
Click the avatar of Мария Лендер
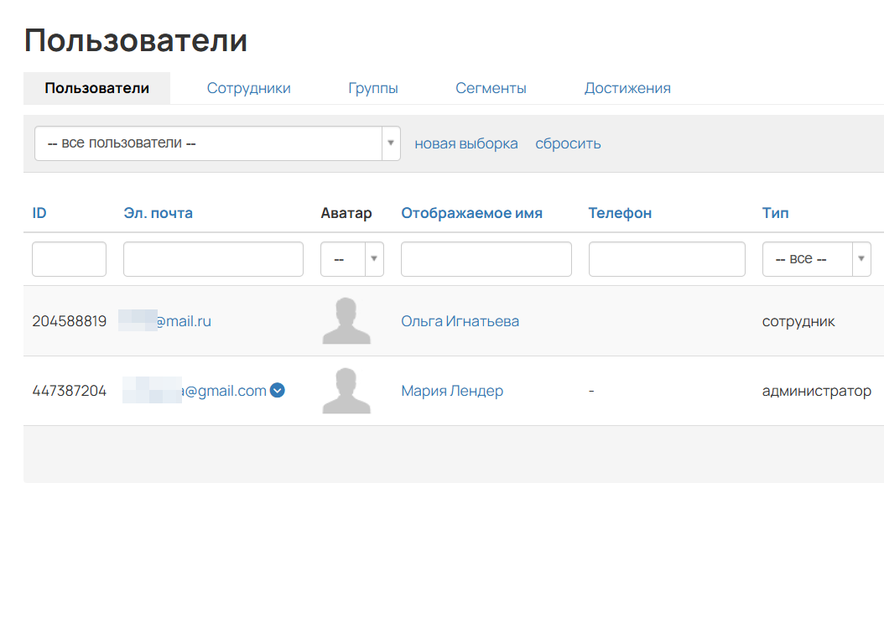point(346,391)
